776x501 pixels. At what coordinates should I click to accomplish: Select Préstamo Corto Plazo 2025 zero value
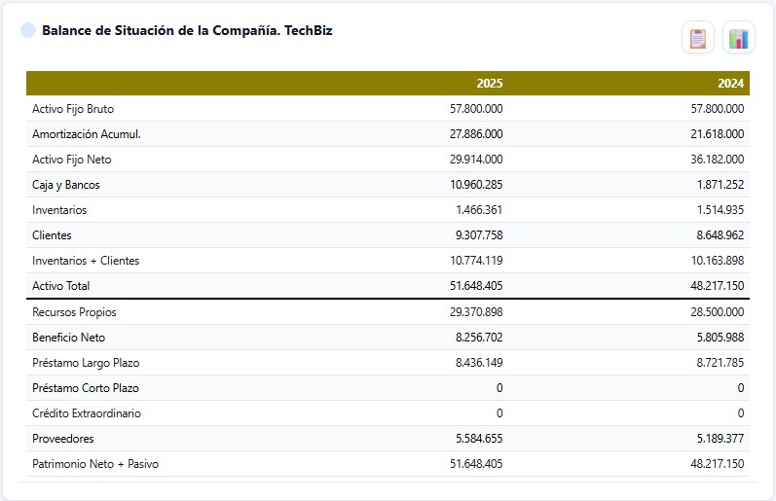(499, 388)
